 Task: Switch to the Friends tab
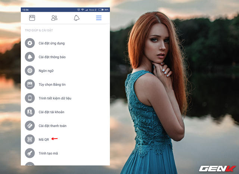55,18
